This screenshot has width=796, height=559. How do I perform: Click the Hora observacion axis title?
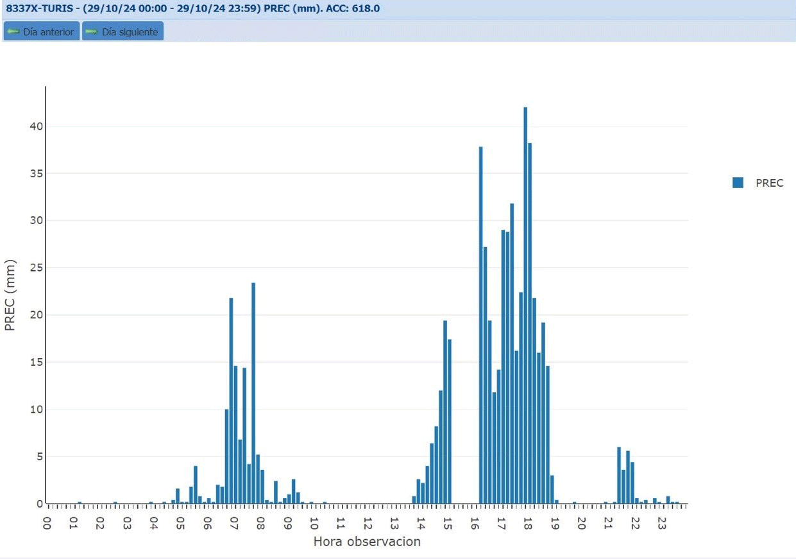coord(367,542)
